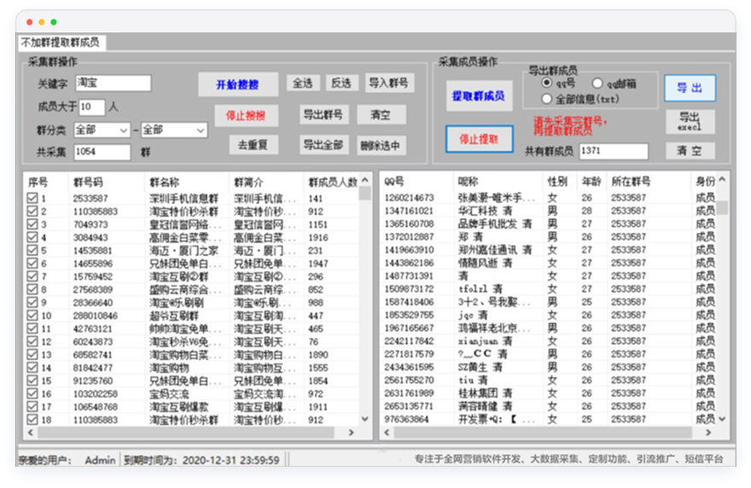751x488 pixels.
Task: Click the group list vertical scrollbar
Action: (364, 299)
